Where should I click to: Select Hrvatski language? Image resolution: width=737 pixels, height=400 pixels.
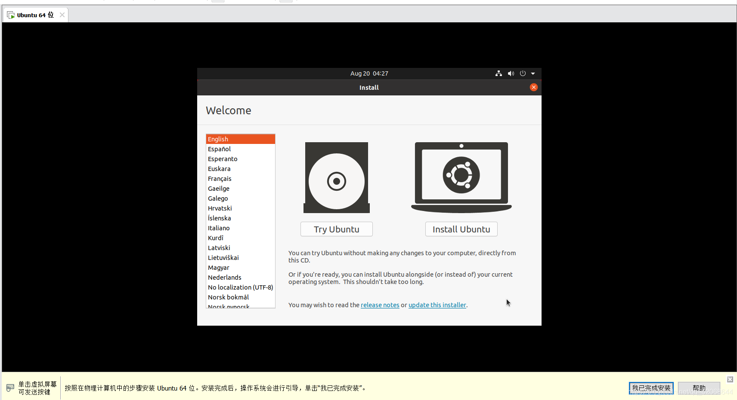tap(241, 208)
